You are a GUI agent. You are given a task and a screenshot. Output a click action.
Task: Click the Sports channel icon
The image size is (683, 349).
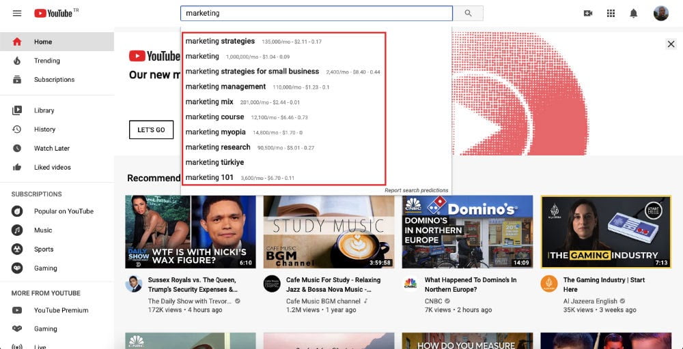17,249
